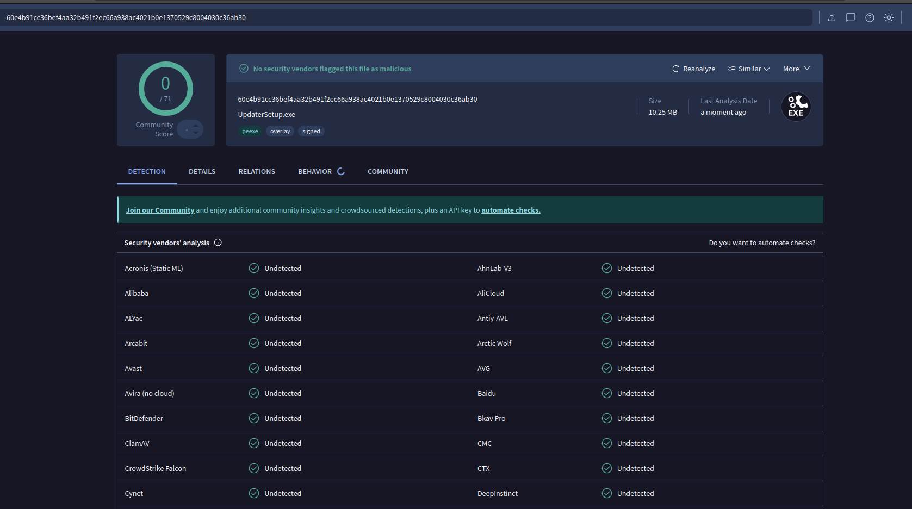
Task: Expand the Similar dropdown
Action: pos(749,69)
